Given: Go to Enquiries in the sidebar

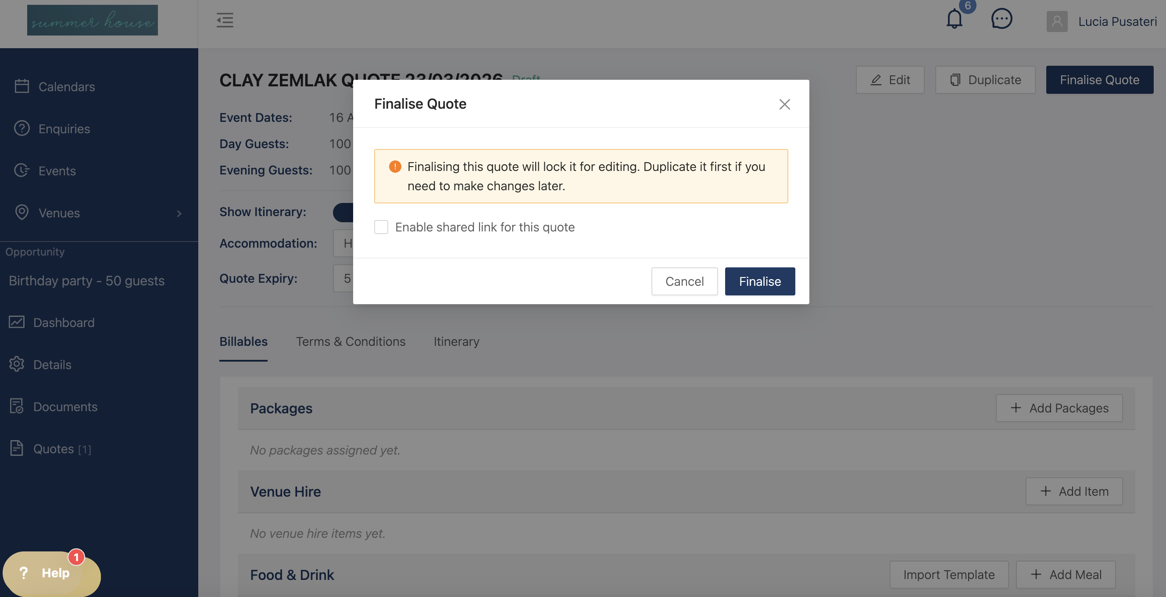Looking at the screenshot, I should tap(64, 129).
